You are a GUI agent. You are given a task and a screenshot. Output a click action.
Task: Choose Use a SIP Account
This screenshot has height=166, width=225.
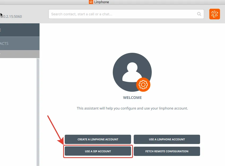click(98, 151)
